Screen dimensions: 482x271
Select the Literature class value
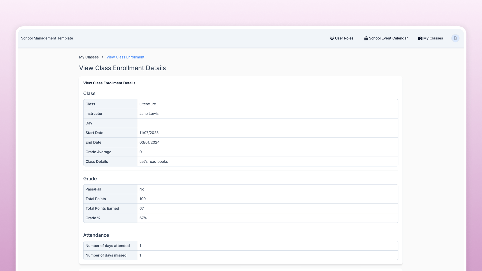148,104
